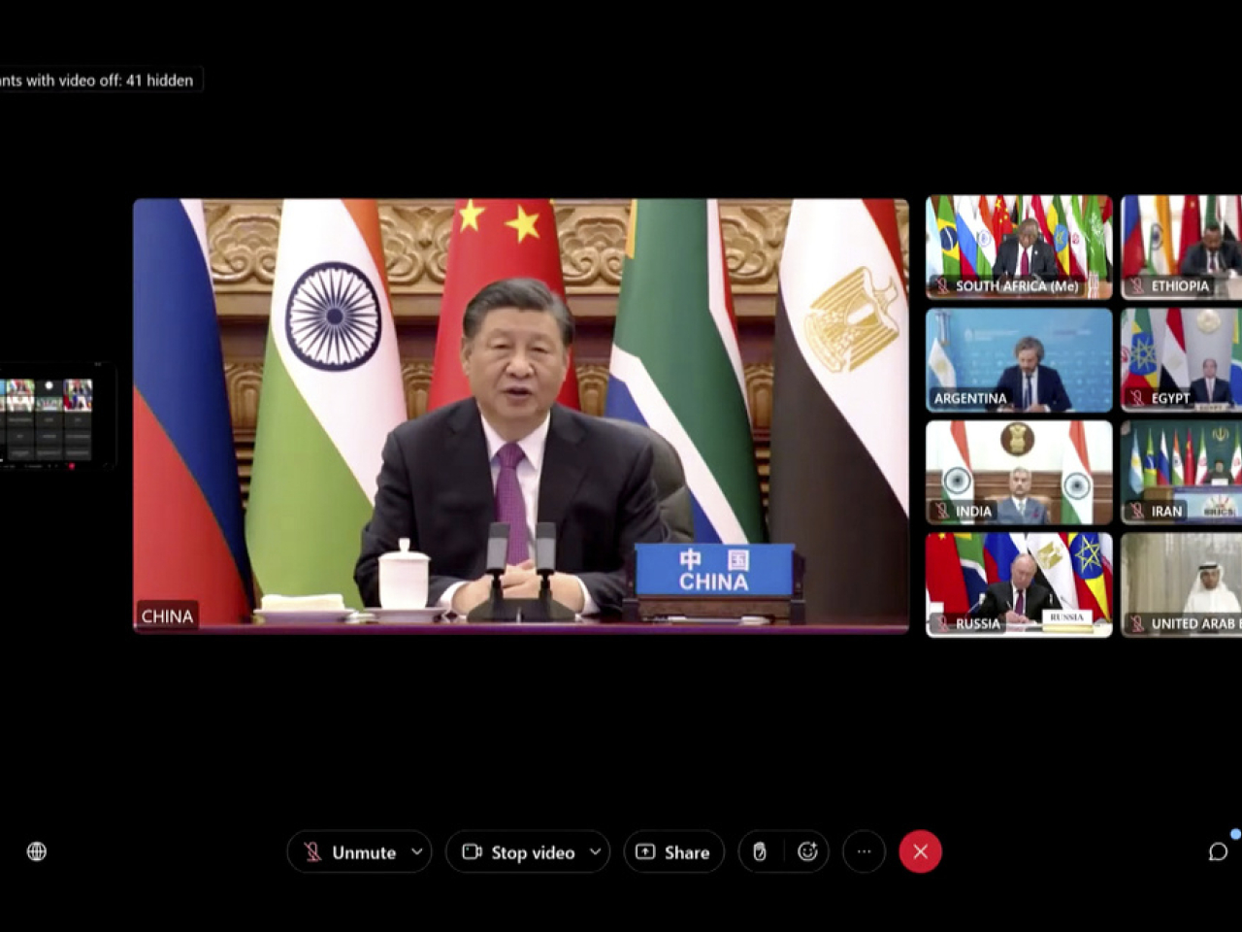Click the globe icon in bottom-left corner
1242x932 pixels.
[37, 851]
